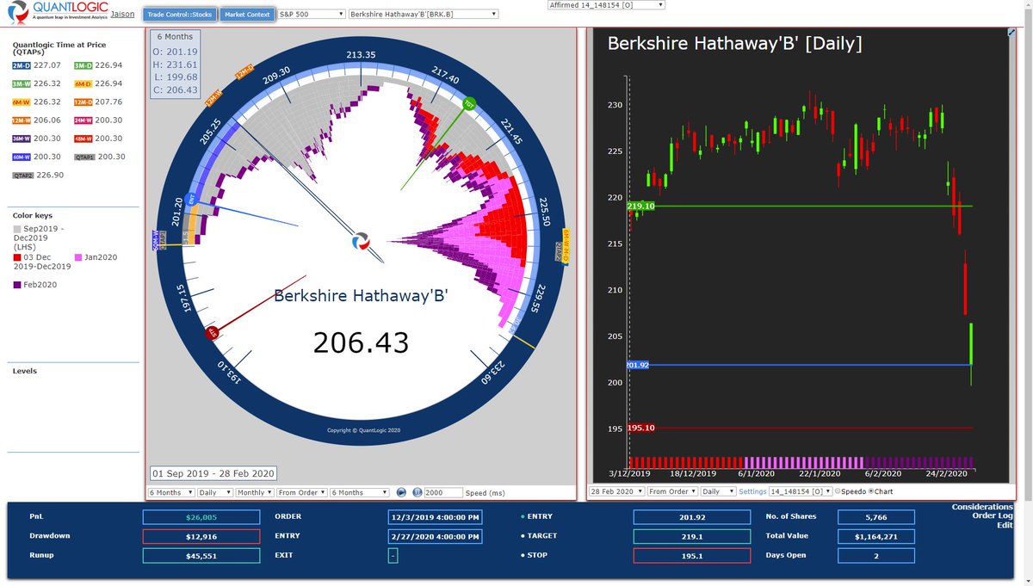Play the speedo animation

pyautogui.click(x=401, y=492)
